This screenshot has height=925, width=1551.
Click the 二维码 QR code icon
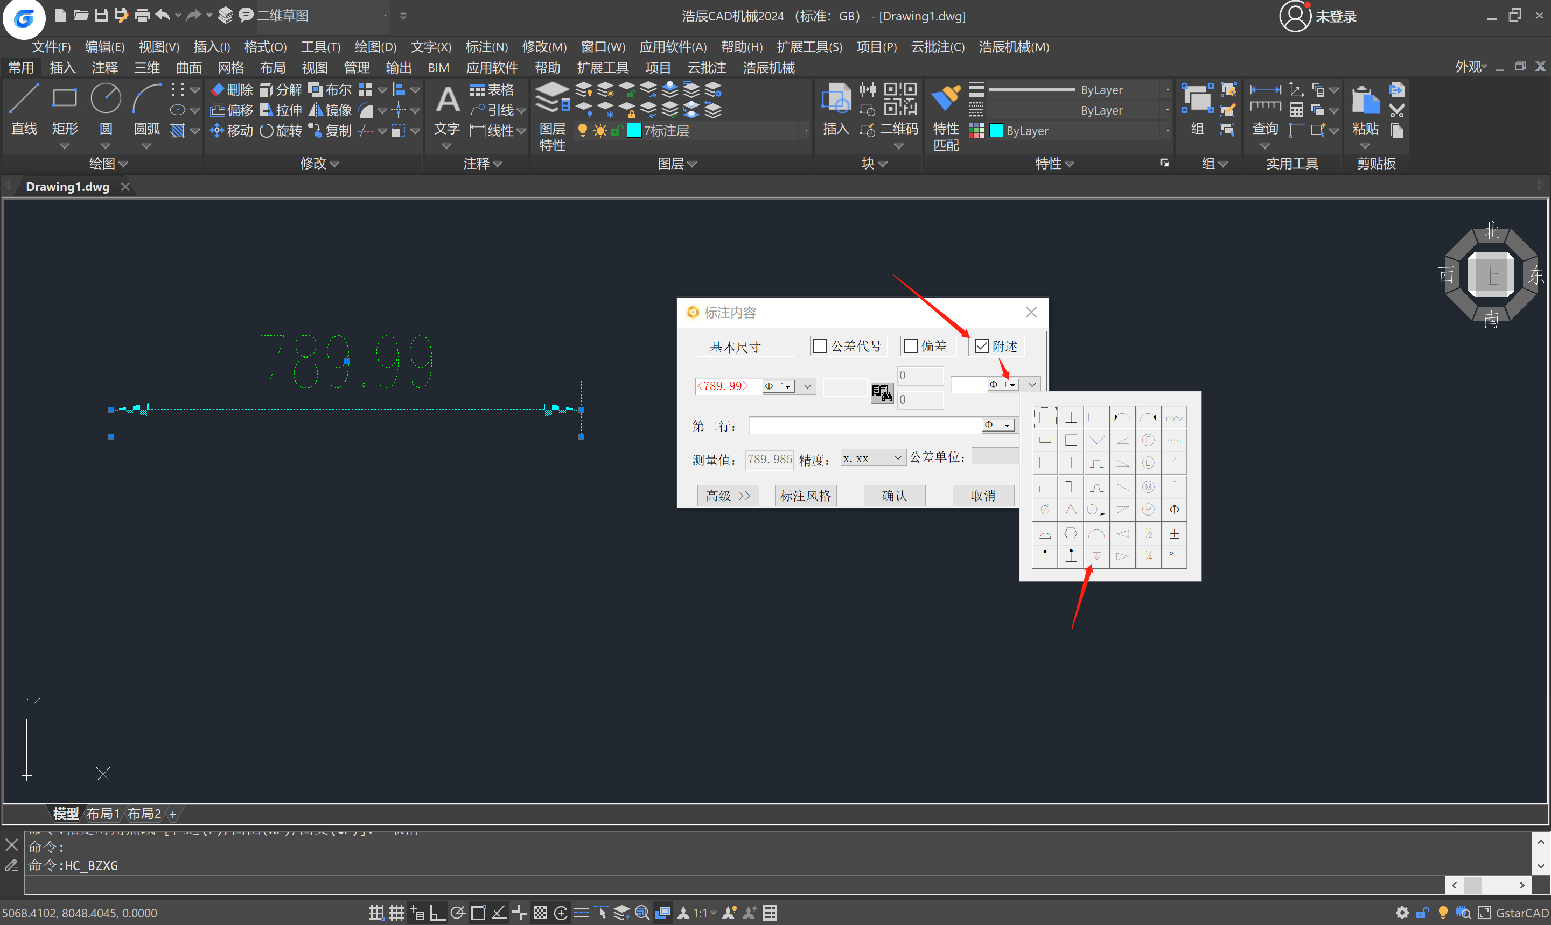pos(900,99)
